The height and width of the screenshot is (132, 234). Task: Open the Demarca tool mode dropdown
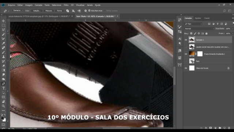[x=18, y=11]
